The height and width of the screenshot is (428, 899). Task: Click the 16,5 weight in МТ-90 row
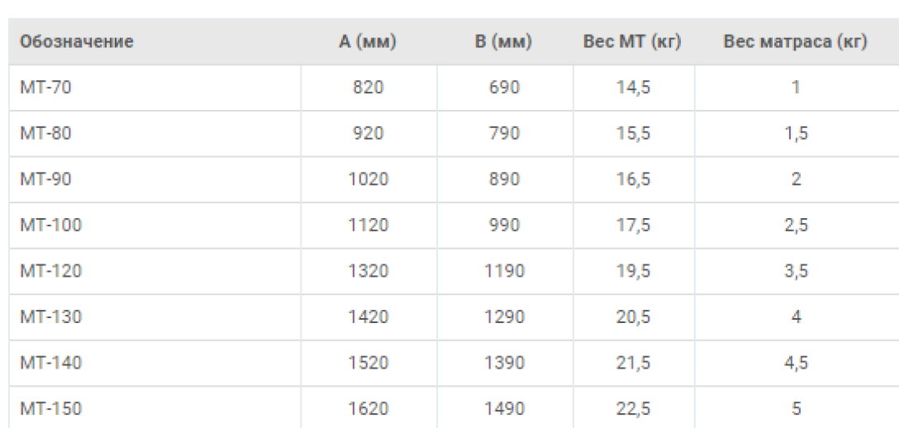633,179
